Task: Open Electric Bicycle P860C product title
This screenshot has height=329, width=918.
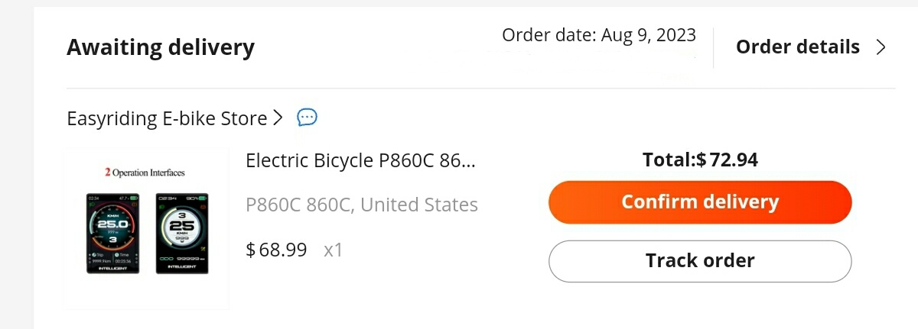Action: click(x=360, y=161)
